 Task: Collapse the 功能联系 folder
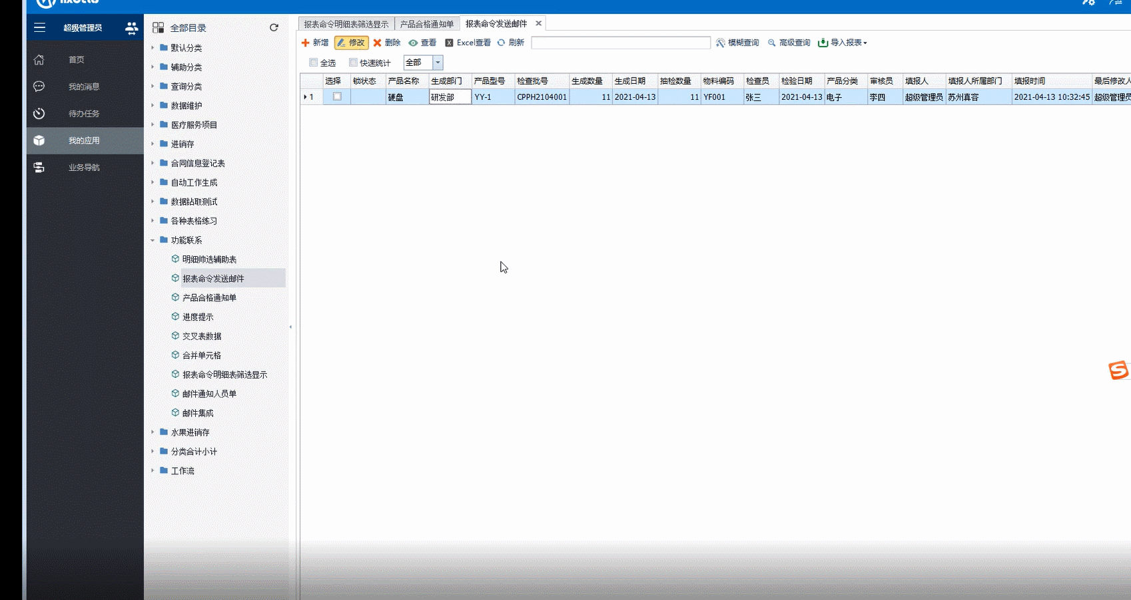(153, 240)
